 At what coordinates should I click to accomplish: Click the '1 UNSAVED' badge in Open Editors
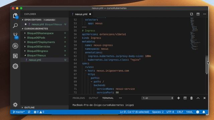pos(49,20)
